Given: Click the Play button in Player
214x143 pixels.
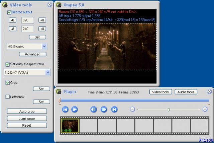Looking at the screenshot, I should coord(75,110).
